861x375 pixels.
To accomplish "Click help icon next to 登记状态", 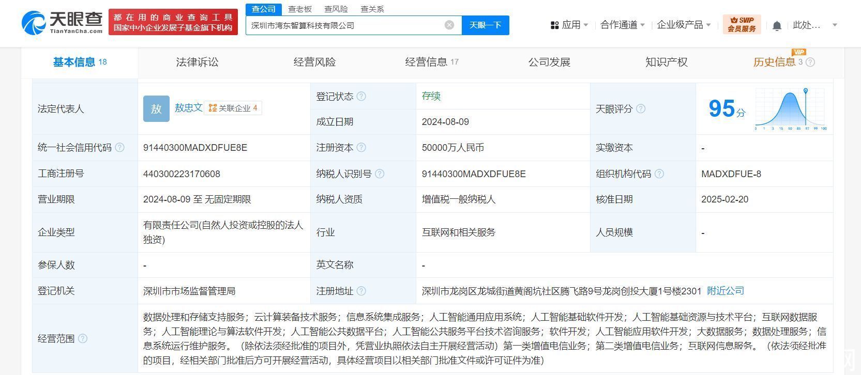I will click(x=361, y=97).
